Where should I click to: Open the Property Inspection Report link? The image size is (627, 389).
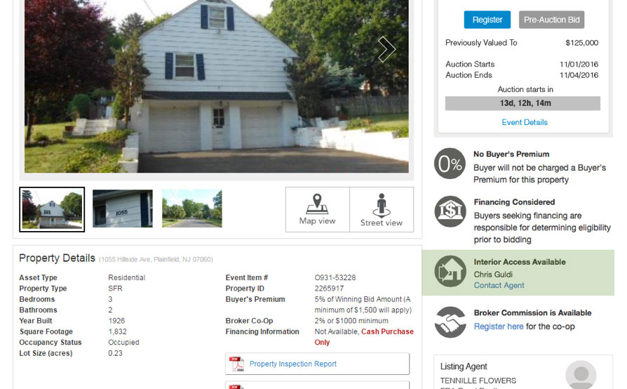[292, 364]
